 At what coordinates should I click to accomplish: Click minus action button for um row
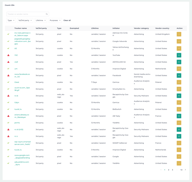179,69
